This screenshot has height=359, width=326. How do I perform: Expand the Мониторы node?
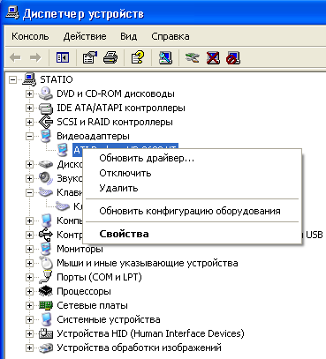point(29,250)
